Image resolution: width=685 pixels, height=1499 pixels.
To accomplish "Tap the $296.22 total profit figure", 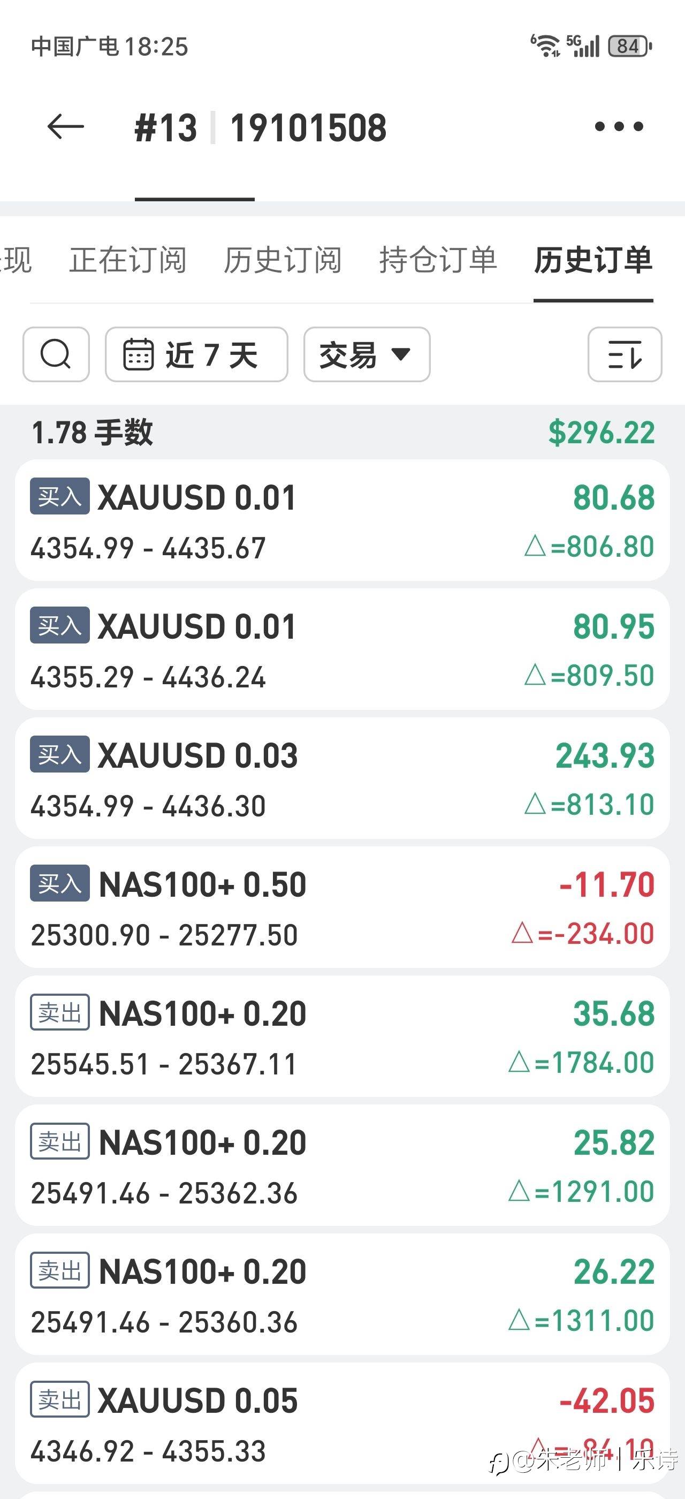I will tap(602, 433).
